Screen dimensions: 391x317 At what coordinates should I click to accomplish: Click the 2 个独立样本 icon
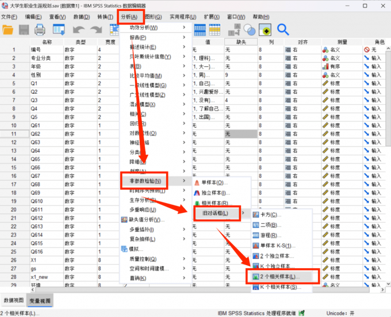[256, 256]
